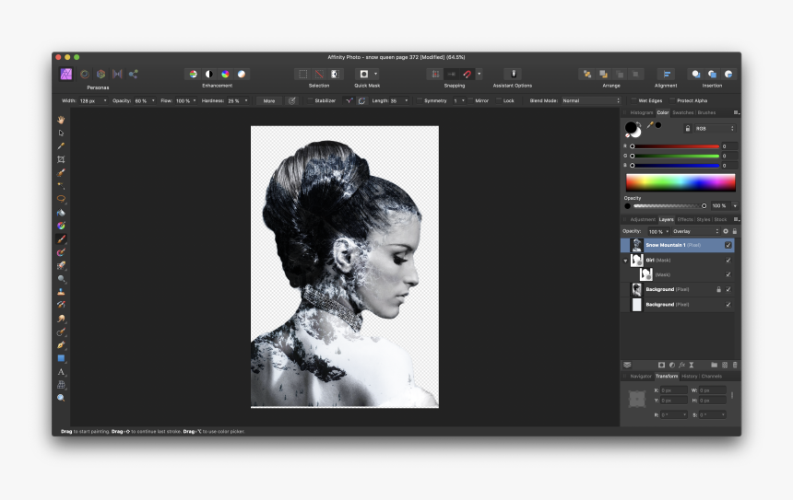Click the X position input field
Screen dimensions: 793x500
tap(674, 390)
